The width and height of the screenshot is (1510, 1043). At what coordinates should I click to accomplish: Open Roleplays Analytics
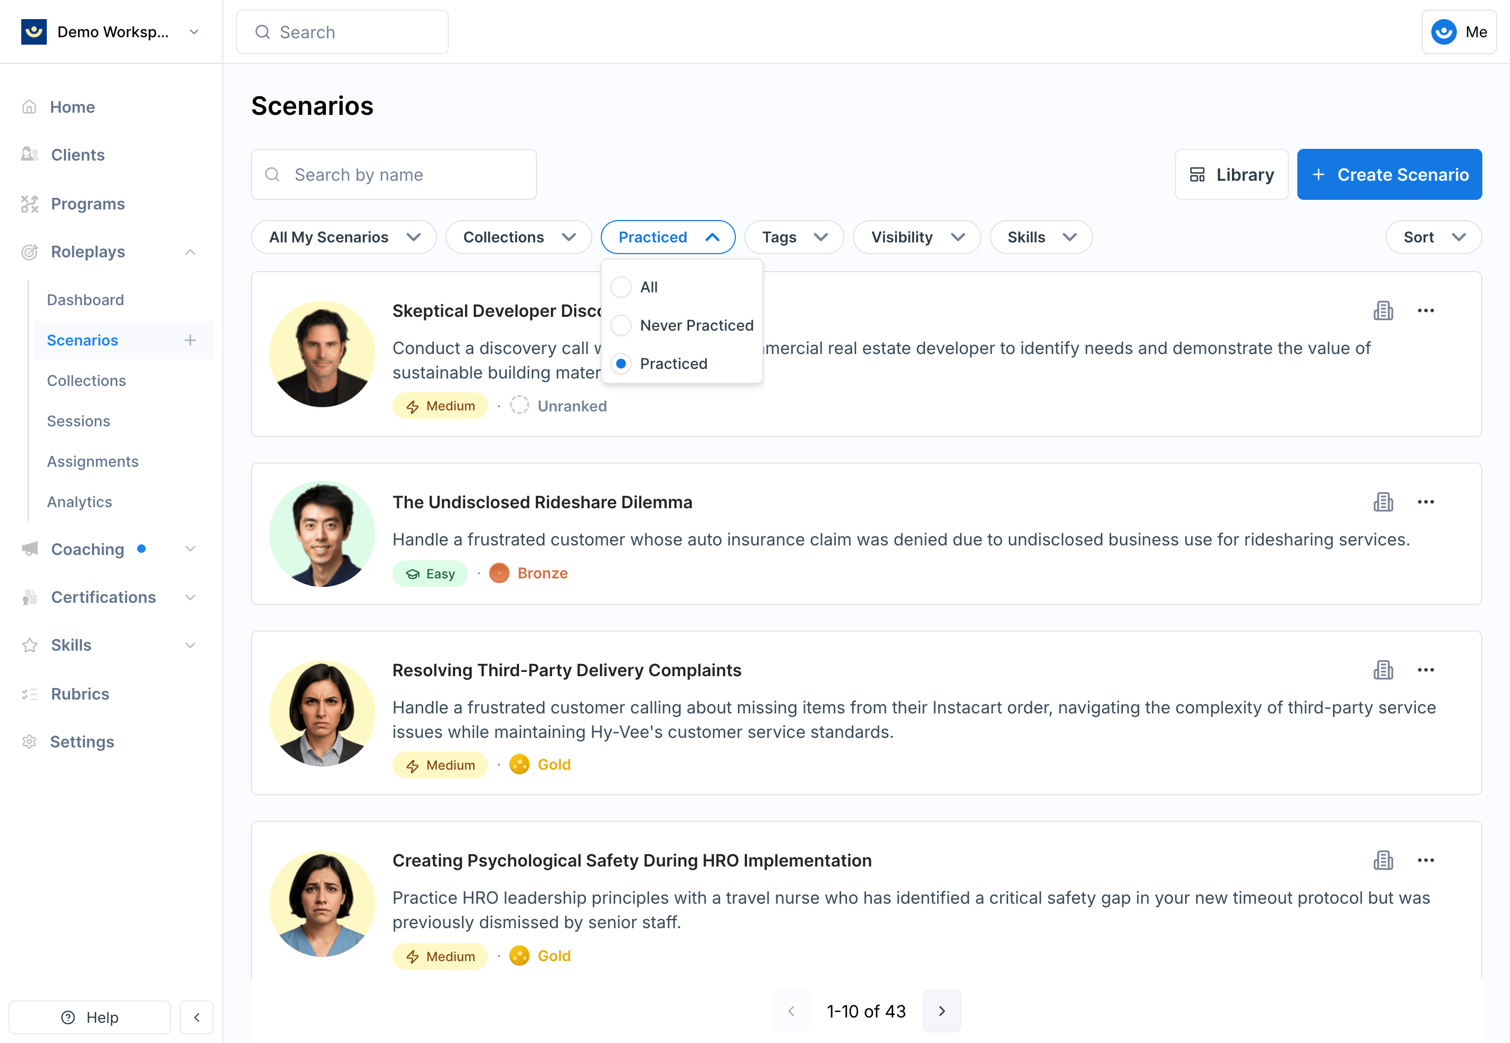coord(80,502)
